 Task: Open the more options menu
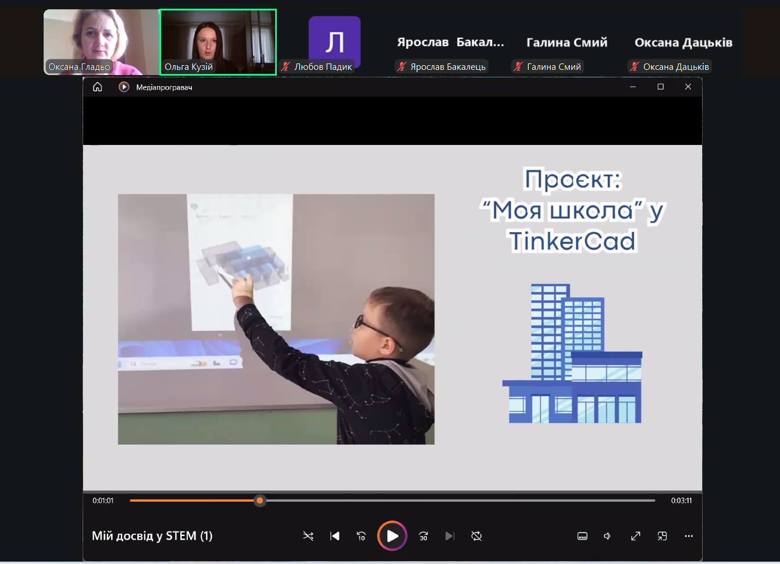coord(689,536)
